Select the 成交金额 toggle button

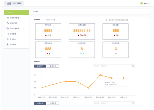pos(40,103)
